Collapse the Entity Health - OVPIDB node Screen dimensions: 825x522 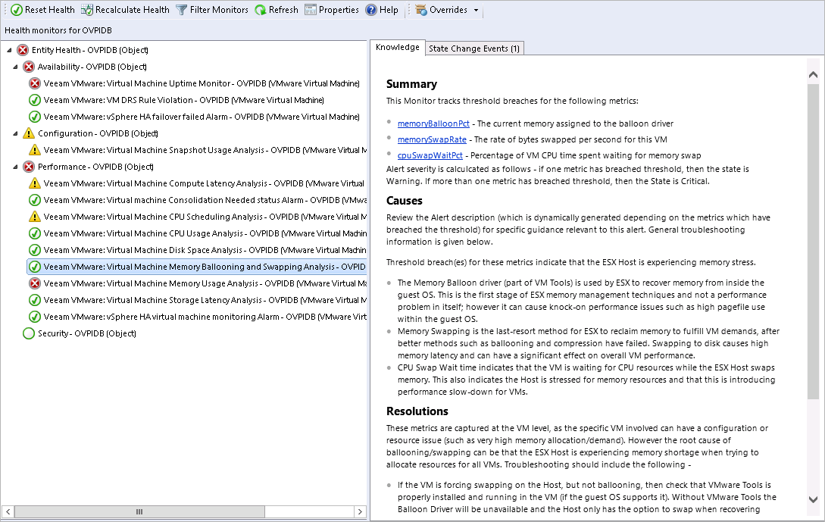click(x=9, y=50)
